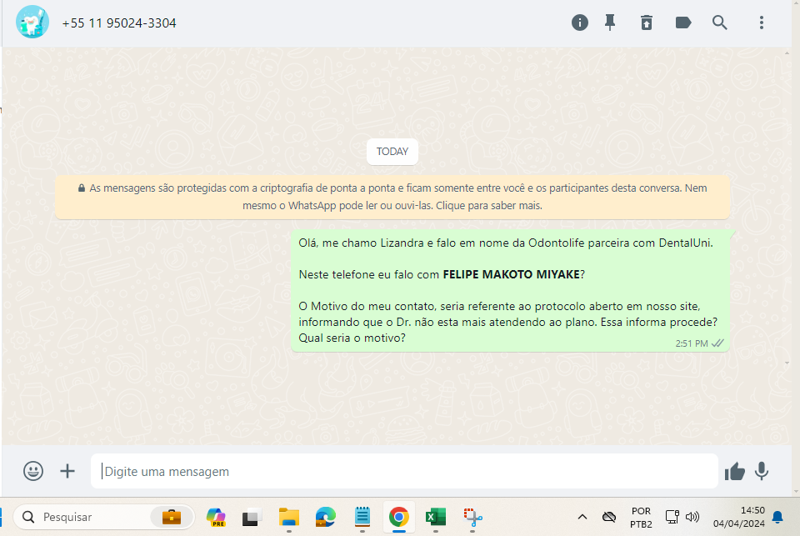Open the three-dot chat menu
Viewport: 800px width, 536px height.
(761, 23)
